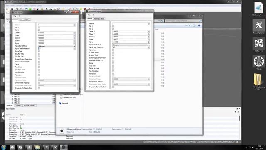Open the Archive Browser tab in NifSkope
This screenshot has height=150, width=266.
[x=30, y=105]
